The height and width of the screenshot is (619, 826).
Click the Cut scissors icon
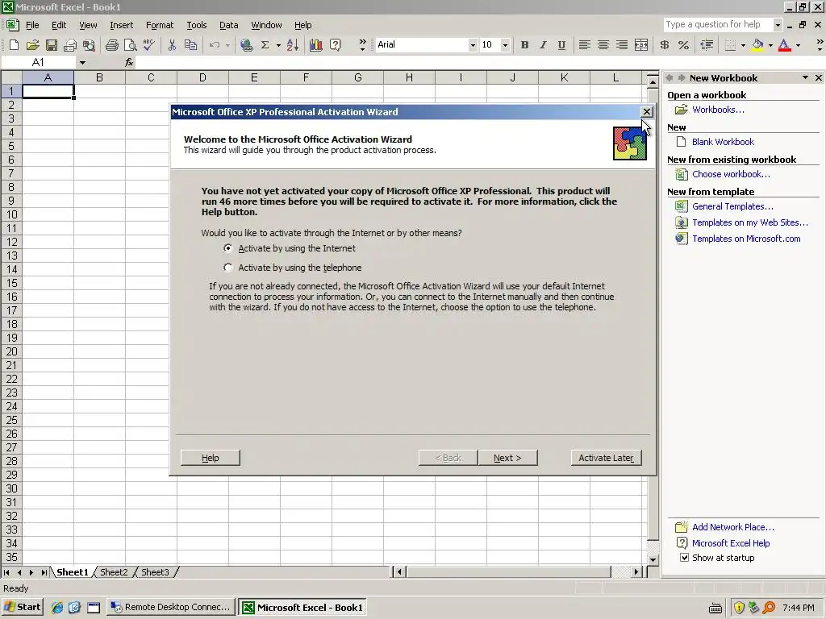[172, 45]
